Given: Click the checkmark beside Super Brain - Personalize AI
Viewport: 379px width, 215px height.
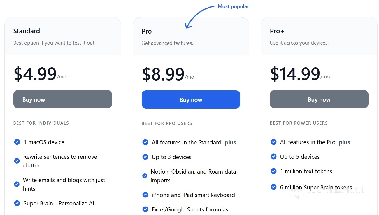Looking at the screenshot, I should pos(17,203).
